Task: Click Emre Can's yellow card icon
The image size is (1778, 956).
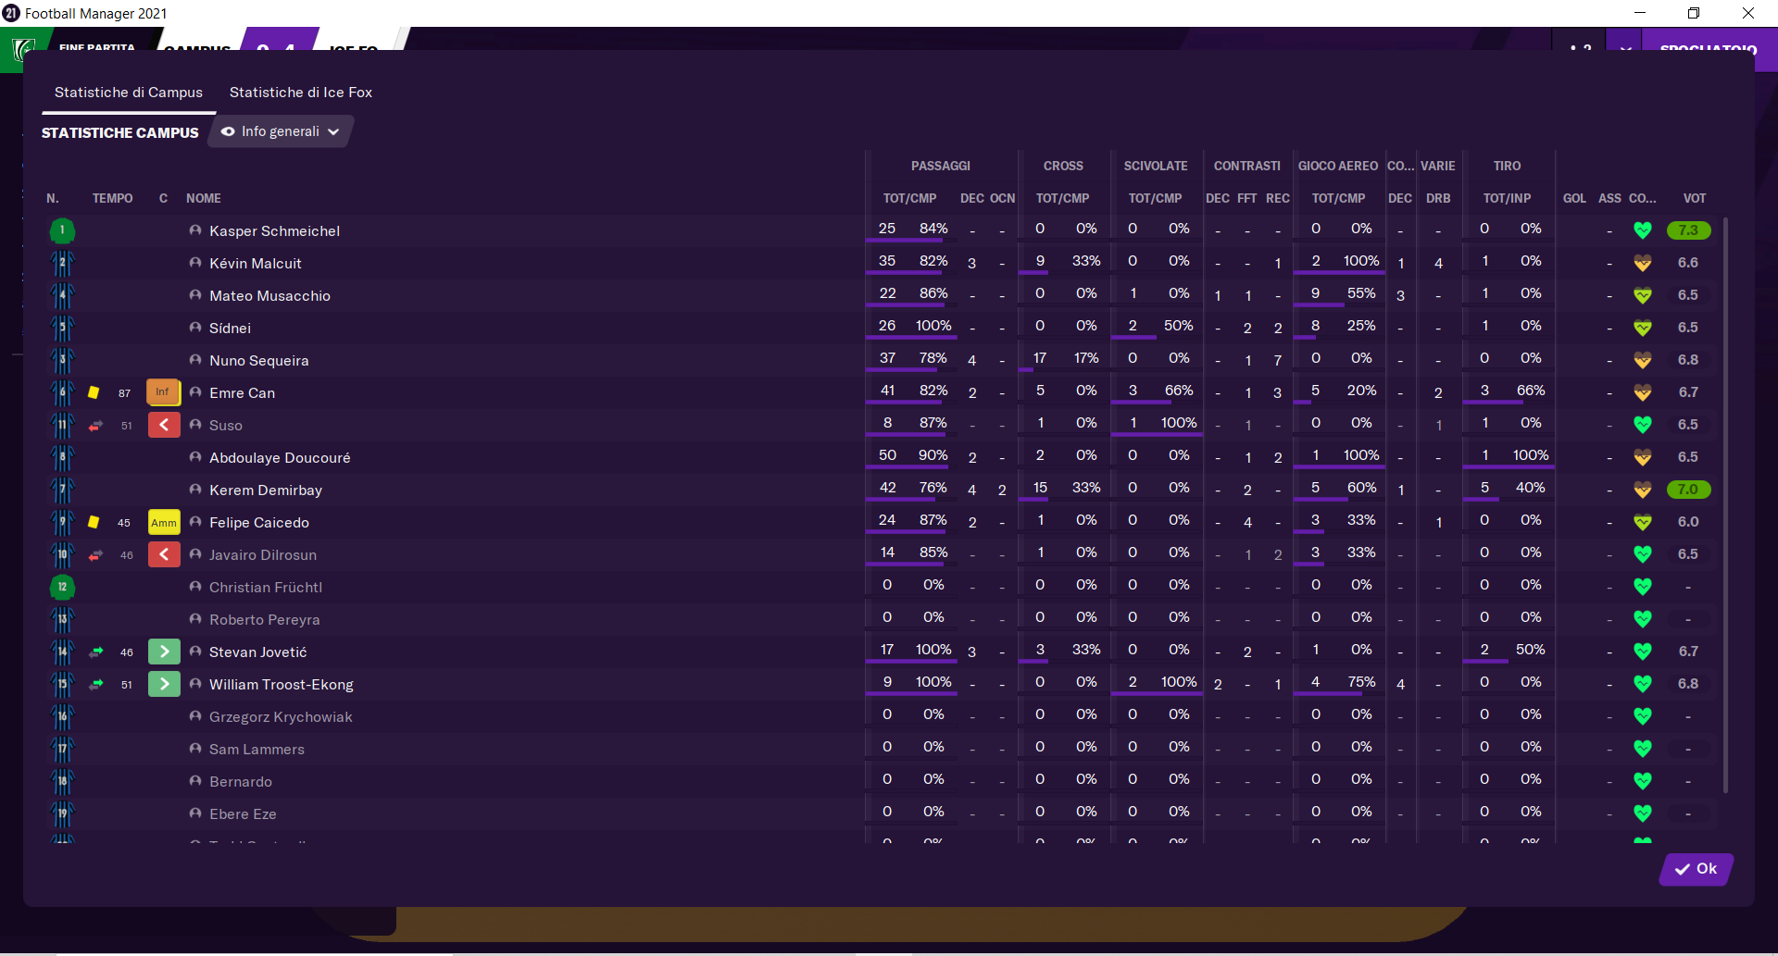Action: point(94,392)
